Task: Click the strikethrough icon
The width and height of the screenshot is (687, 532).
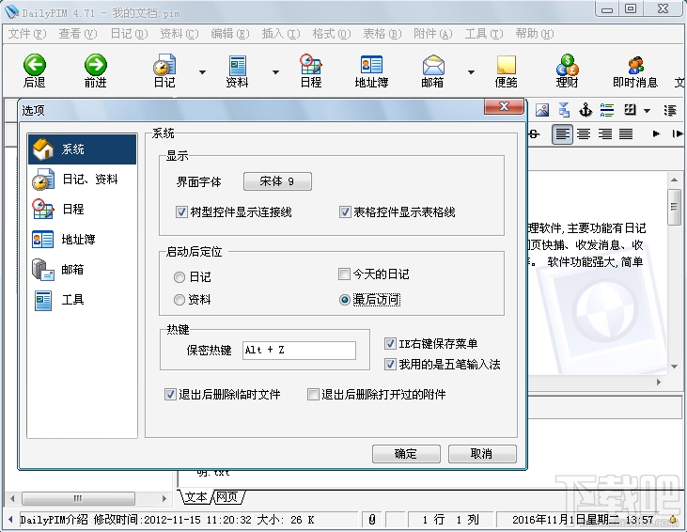Action: click(x=534, y=133)
